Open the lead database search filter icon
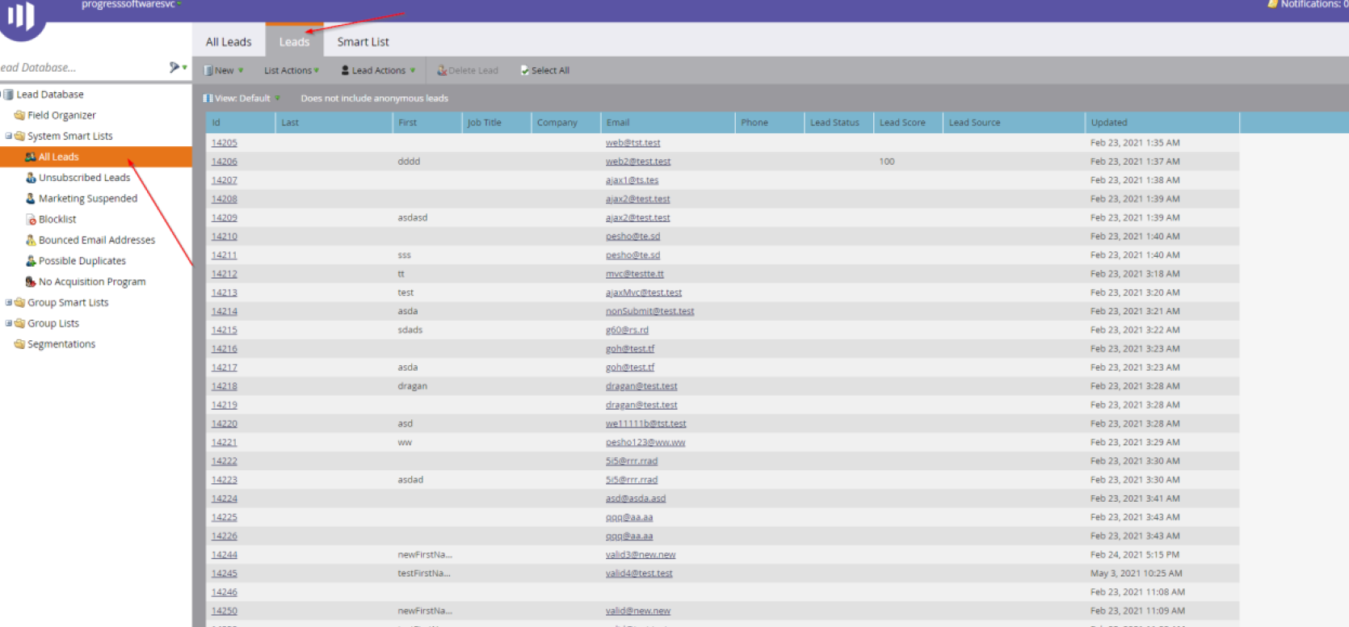1349x627 pixels. click(174, 67)
